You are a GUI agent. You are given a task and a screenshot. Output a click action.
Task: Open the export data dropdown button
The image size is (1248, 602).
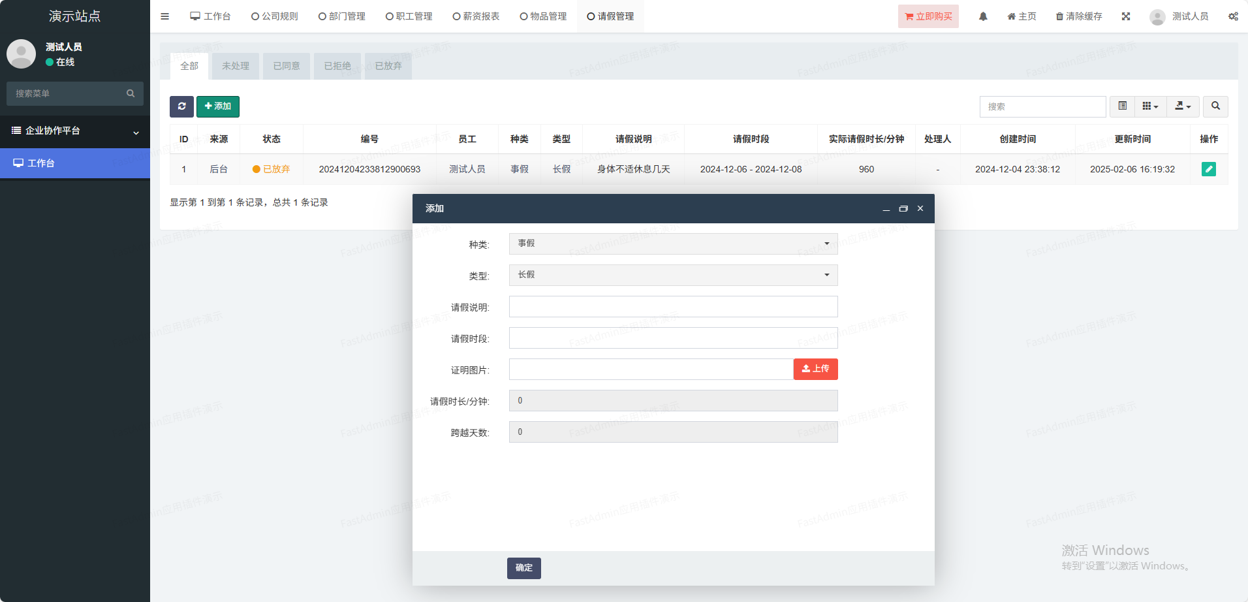click(1183, 106)
